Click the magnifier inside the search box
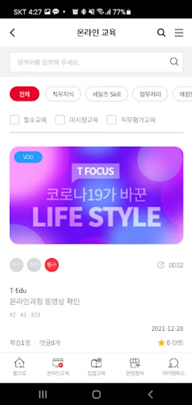Image resolution: width=192 pixels, height=405 pixels. point(174,62)
